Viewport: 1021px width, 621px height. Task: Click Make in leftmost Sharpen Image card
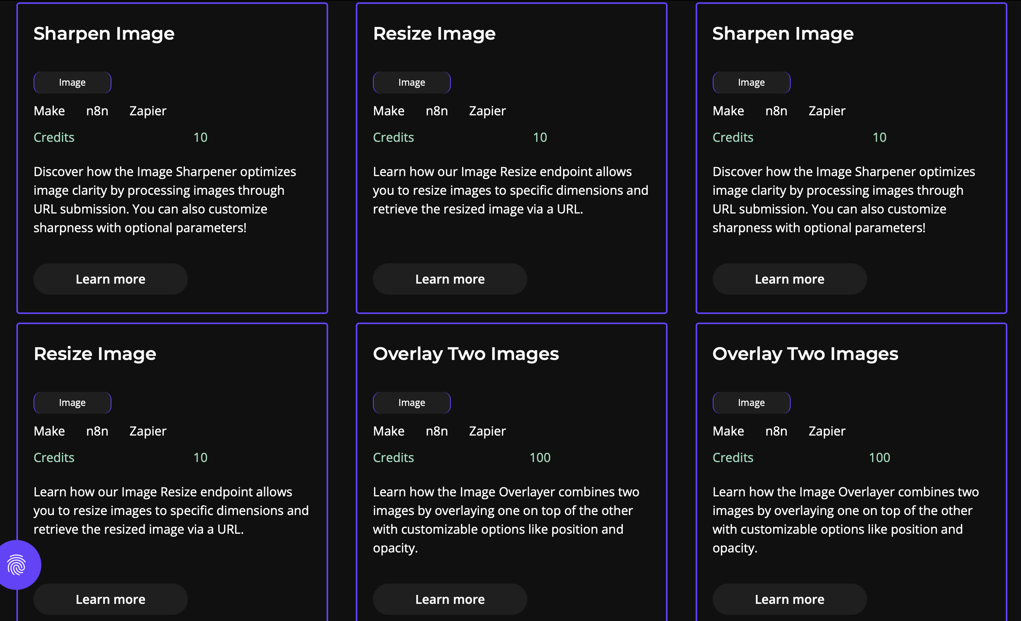(x=49, y=111)
